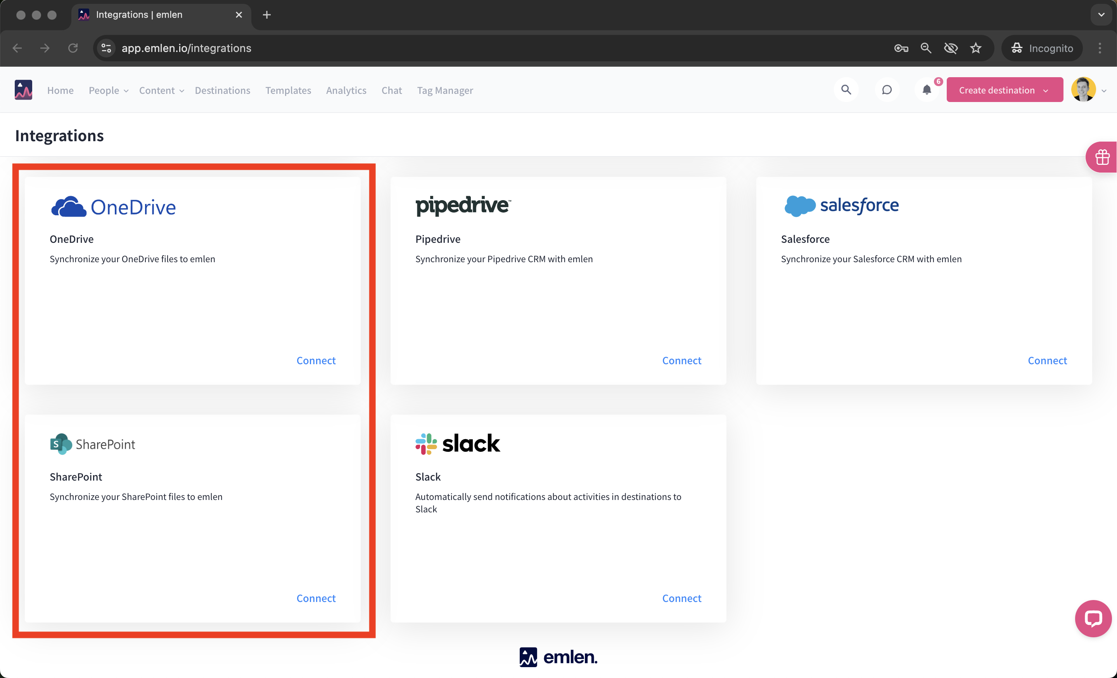Open the search magnifier in app header
Image resolution: width=1117 pixels, height=678 pixels.
coord(846,90)
